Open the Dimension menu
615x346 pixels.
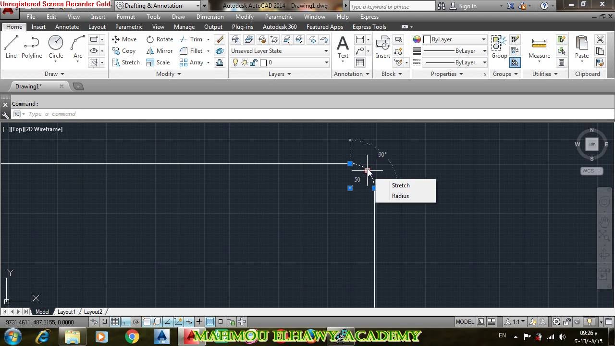coord(210,17)
